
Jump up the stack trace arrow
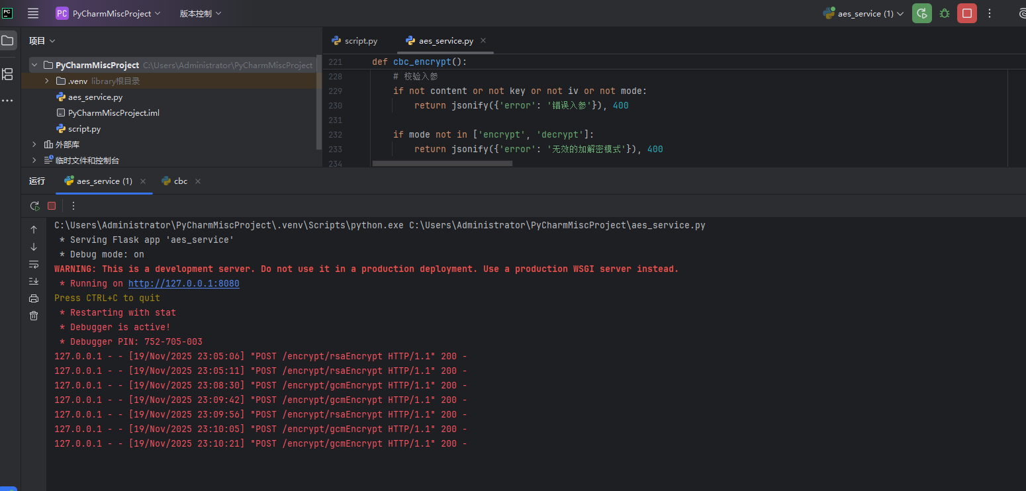(x=34, y=230)
